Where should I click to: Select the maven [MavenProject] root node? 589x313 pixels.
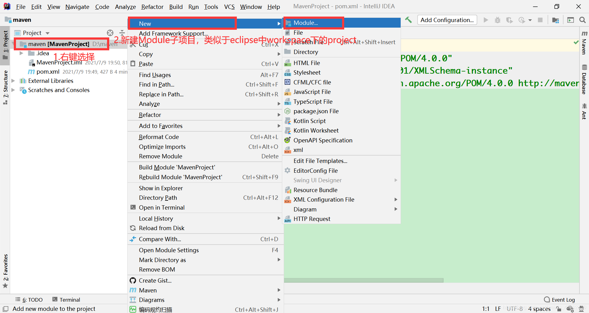pos(59,44)
